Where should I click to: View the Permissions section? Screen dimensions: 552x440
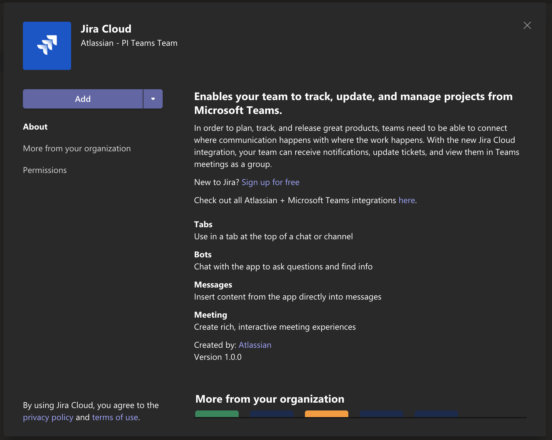pos(45,170)
